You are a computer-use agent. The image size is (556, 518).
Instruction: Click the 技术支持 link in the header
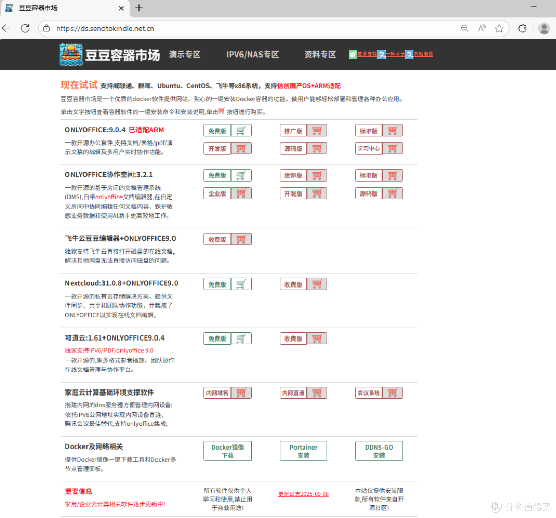coord(367,54)
